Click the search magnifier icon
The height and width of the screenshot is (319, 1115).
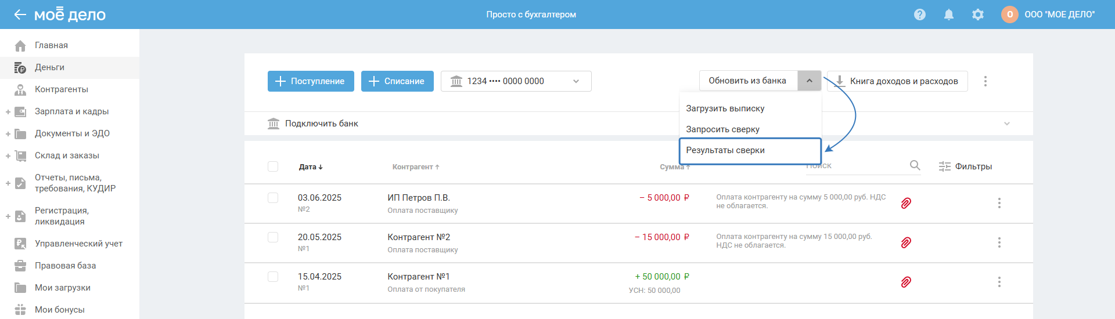click(915, 166)
